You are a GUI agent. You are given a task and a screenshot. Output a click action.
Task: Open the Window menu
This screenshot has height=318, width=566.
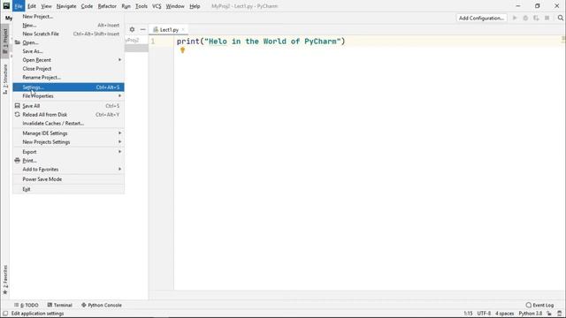tap(175, 6)
